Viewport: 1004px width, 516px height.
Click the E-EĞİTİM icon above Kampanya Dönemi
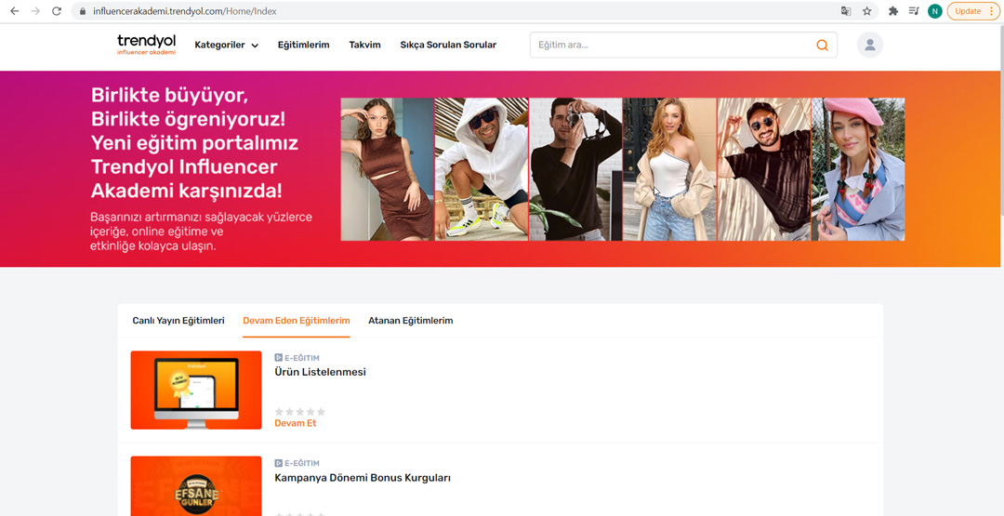coord(279,463)
